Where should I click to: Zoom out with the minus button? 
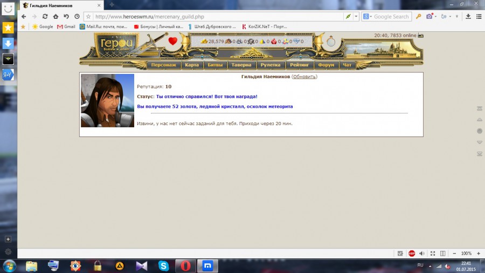[x=454, y=253]
